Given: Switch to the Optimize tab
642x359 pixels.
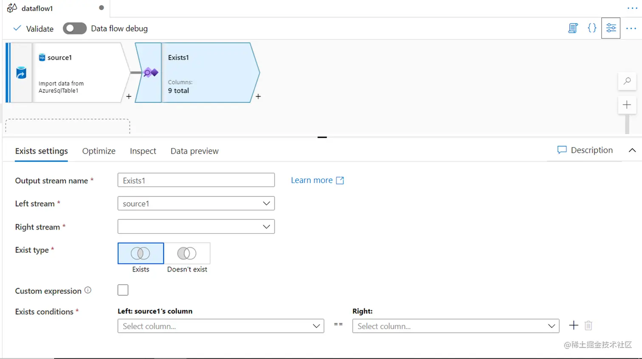Looking at the screenshot, I should pos(99,151).
